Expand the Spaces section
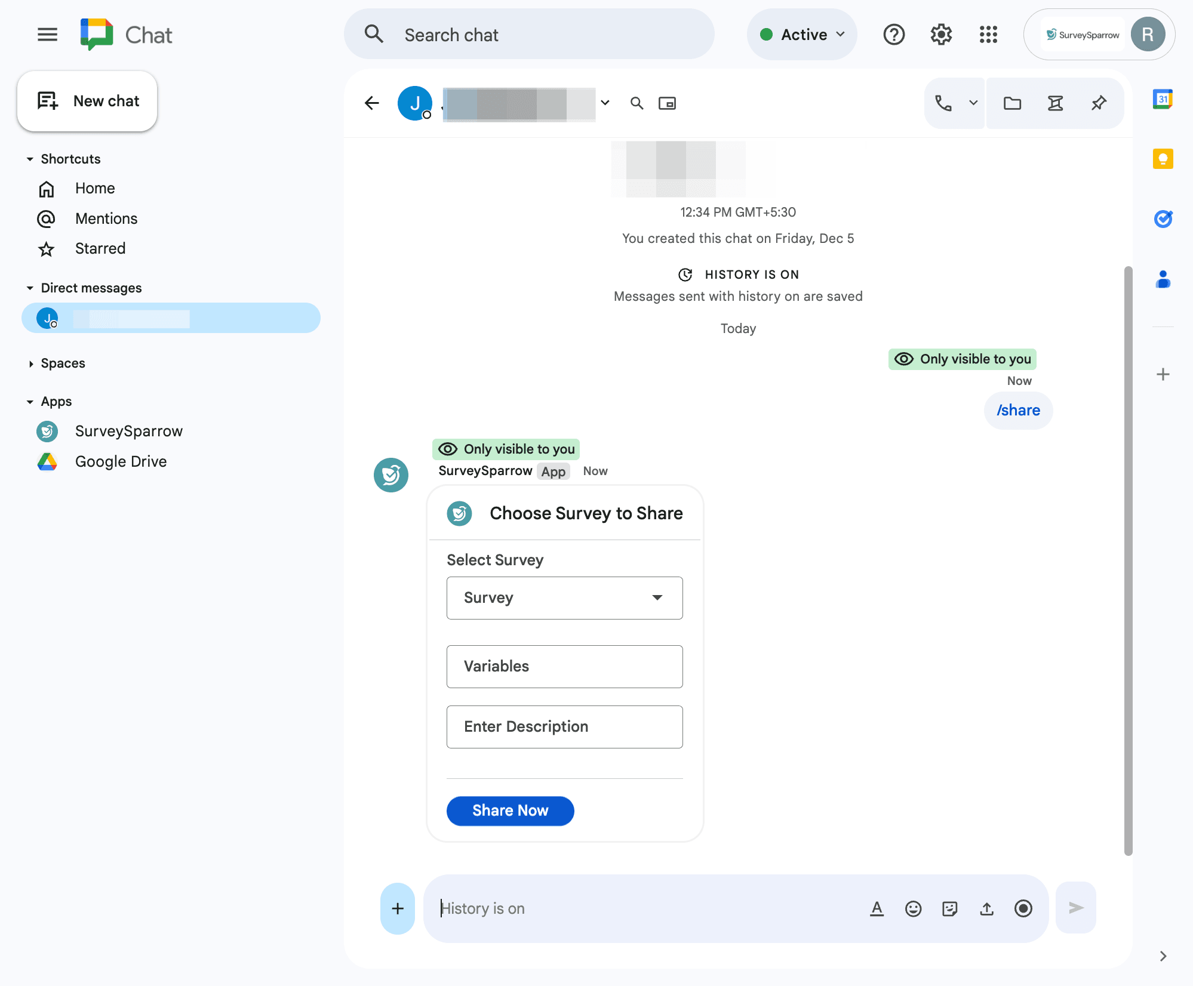1193x986 pixels. [x=31, y=363]
